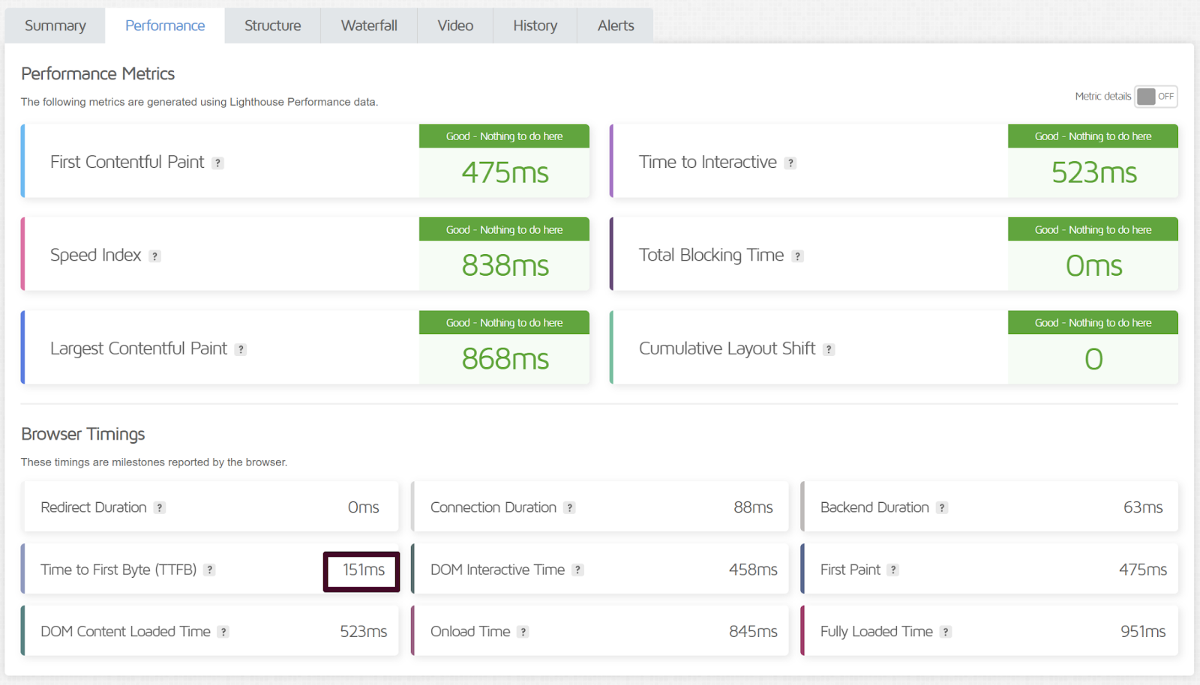Select the Performance tab
Viewport: 1200px width, 685px height.
pyautogui.click(x=165, y=25)
